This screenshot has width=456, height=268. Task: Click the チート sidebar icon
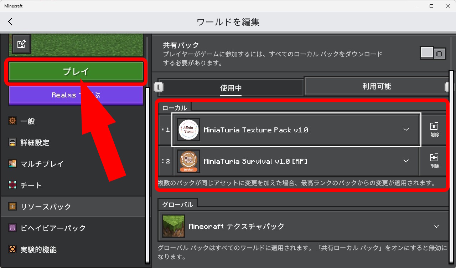[12, 186]
